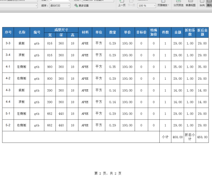This screenshot has height=181, width=212.
Task: Click the 成型尺寸 merged header
Action: [61, 30]
